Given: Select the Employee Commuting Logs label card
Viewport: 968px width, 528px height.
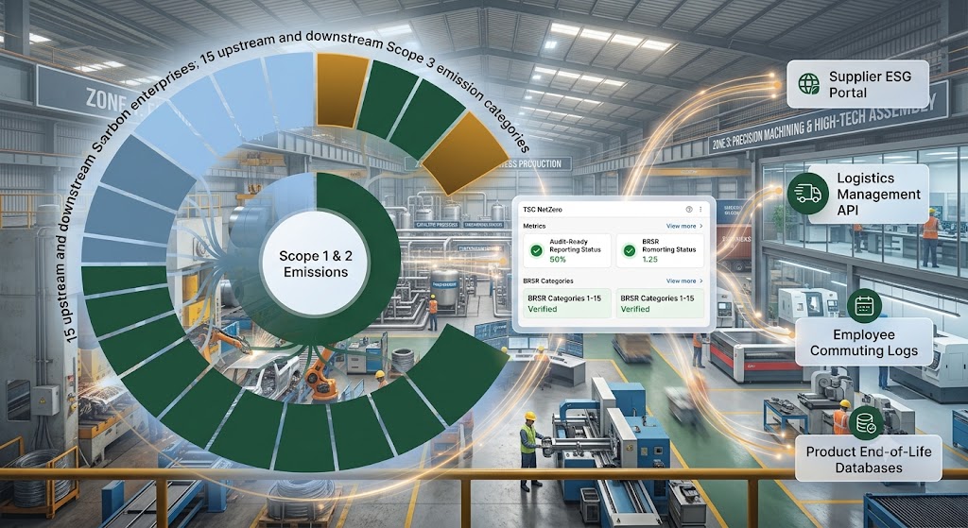Looking at the screenshot, I should 864,342.
